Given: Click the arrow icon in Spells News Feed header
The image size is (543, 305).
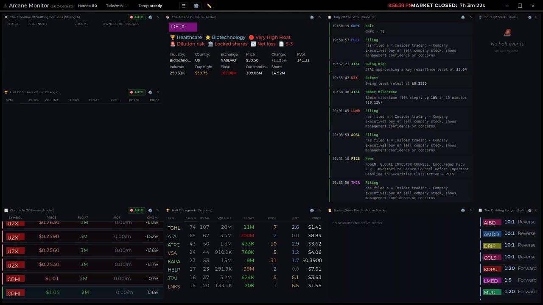Looking at the screenshot, I should point(470,210).
